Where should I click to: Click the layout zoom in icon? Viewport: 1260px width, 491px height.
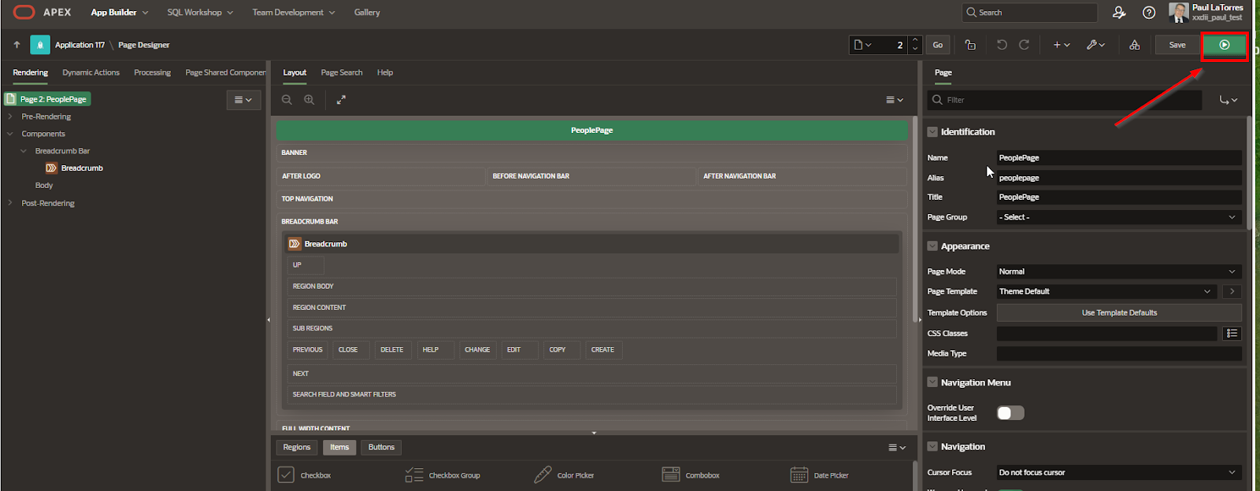coord(309,100)
